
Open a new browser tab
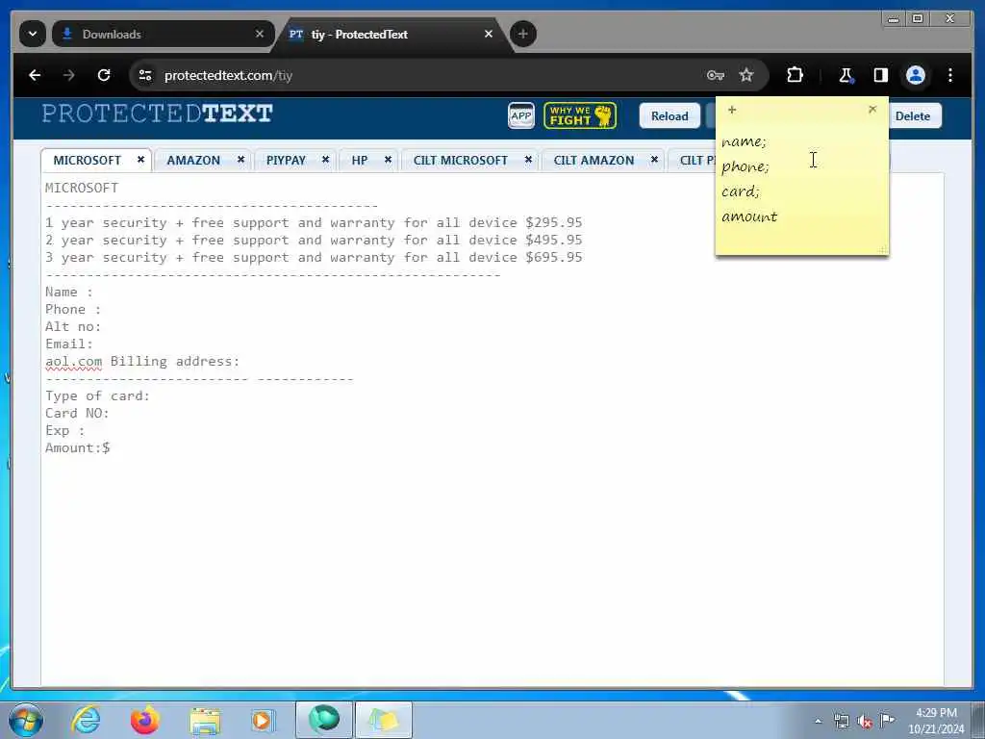click(522, 34)
